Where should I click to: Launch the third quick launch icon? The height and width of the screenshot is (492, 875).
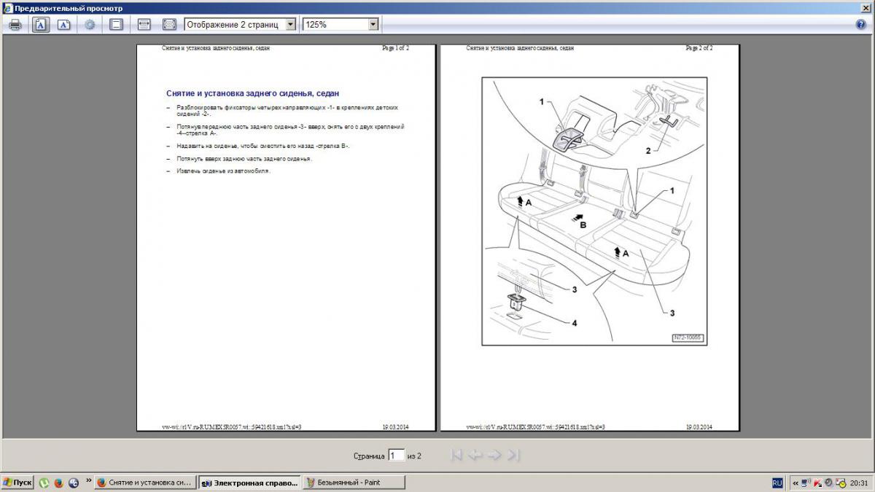[73, 483]
